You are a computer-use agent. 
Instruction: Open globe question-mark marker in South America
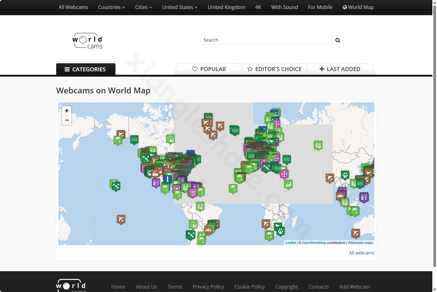point(193,224)
